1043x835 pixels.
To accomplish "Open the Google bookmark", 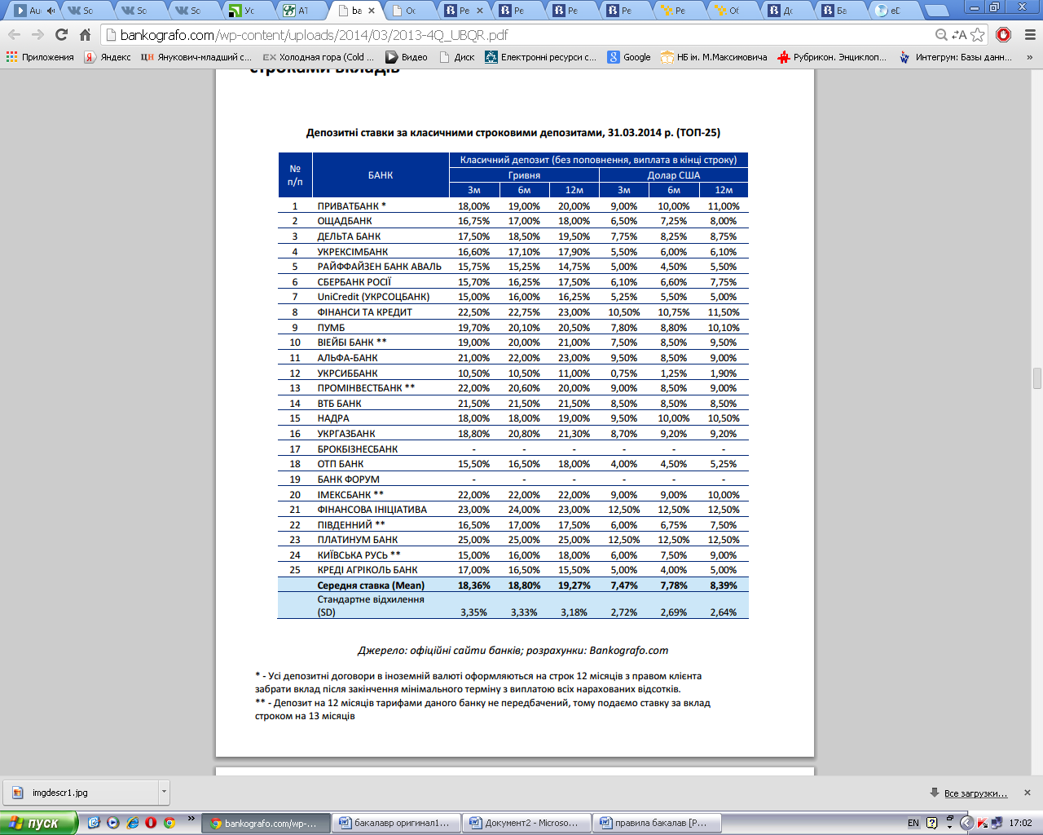I will coord(629,57).
